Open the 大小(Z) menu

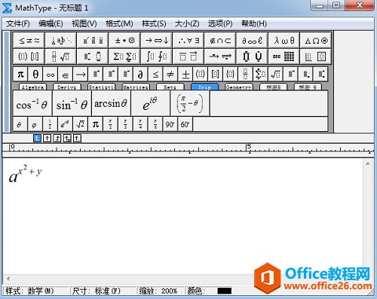click(x=187, y=24)
